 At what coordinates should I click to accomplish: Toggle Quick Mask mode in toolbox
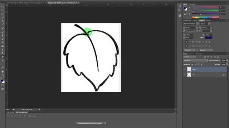3,85
